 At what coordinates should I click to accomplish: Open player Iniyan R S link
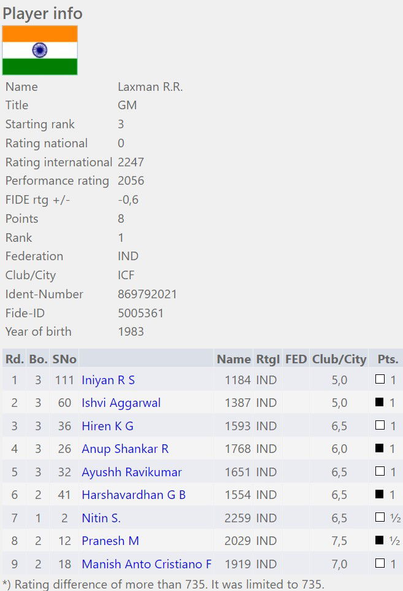pyautogui.click(x=108, y=380)
